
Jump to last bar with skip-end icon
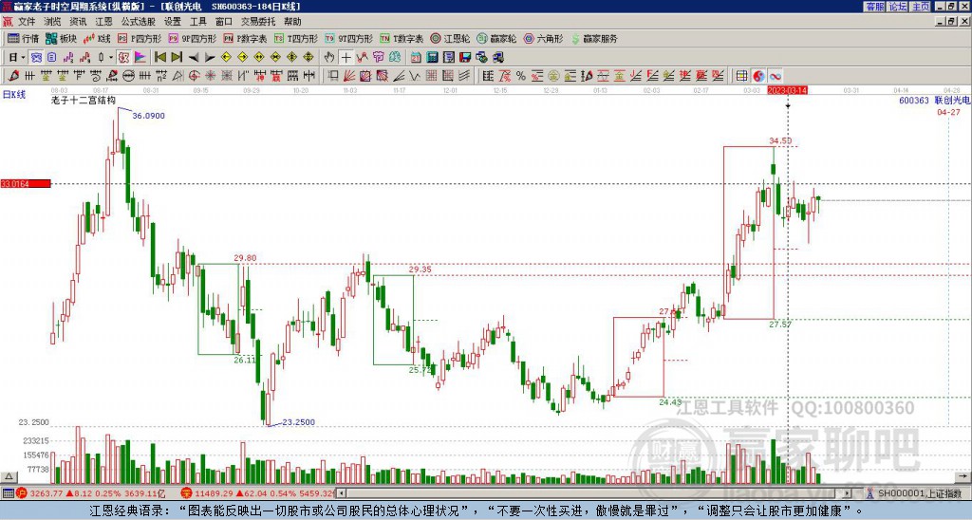(177, 57)
